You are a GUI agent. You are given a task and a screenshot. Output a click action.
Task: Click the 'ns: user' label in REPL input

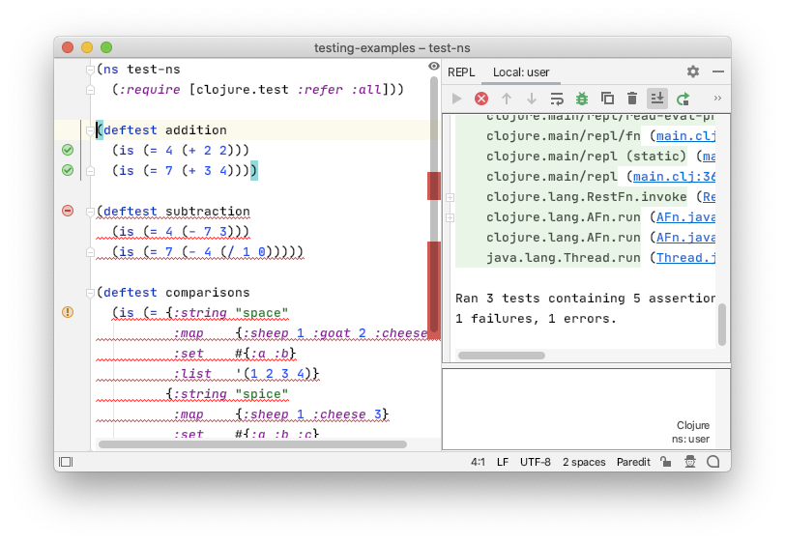690,439
